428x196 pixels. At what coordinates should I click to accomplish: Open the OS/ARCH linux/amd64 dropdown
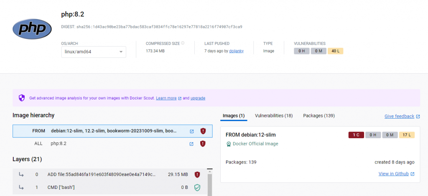[94, 52]
